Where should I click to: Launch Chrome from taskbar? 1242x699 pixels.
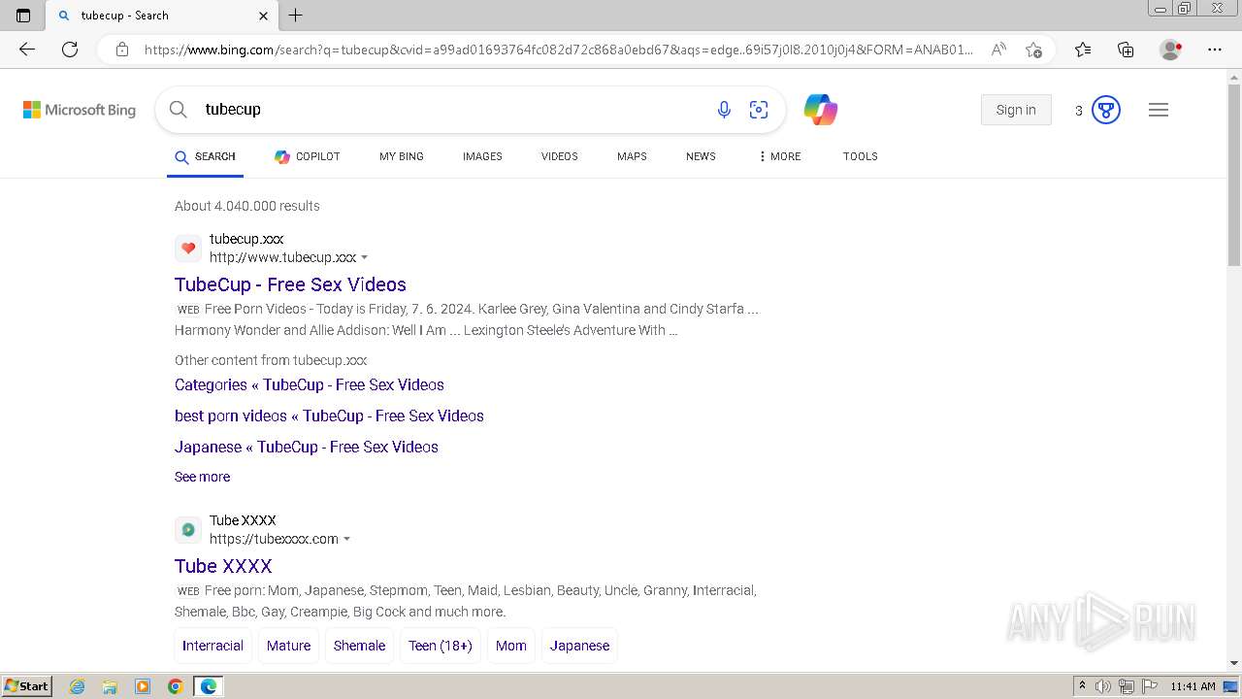pyautogui.click(x=176, y=686)
